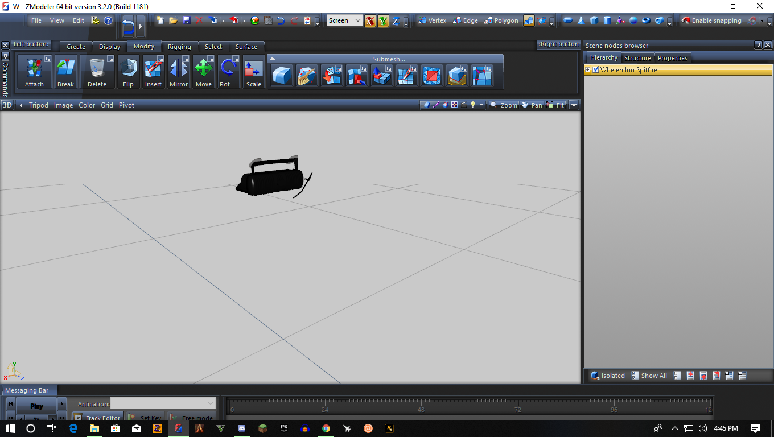Click the Delete trash can tool
The image size is (774, 437).
tap(97, 72)
